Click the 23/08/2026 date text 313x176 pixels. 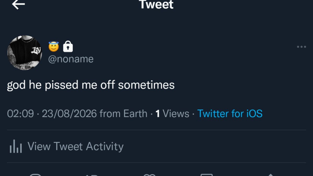(x=69, y=114)
